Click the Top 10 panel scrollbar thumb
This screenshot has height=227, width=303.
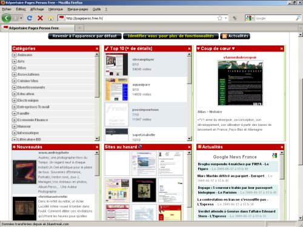click(189, 70)
